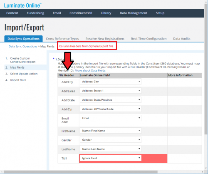
Task: Switch to Cross Reference Types tab
Action: pyautogui.click(x=62, y=39)
